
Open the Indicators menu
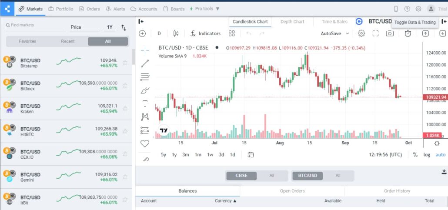pos(205,33)
